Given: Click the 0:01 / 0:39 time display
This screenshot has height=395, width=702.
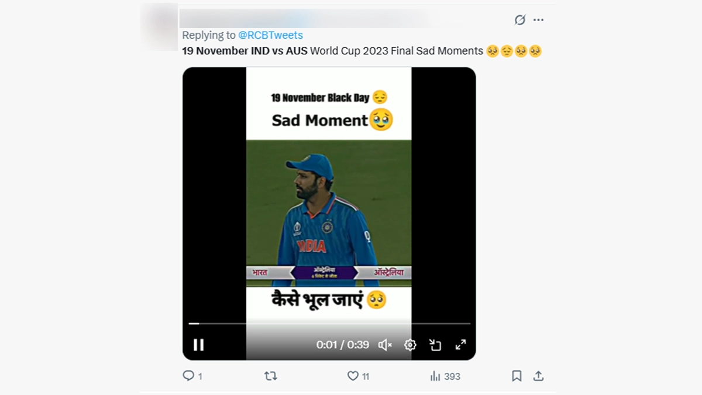Looking at the screenshot, I should [x=342, y=345].
